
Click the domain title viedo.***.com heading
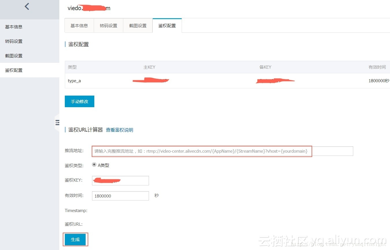click(x=89, y=8)
